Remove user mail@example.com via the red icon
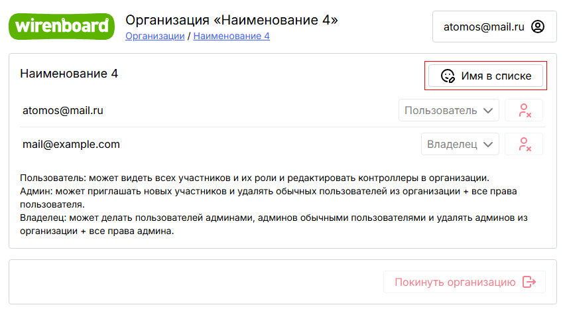Screen dimensions: 563x315 coord(524,144)
